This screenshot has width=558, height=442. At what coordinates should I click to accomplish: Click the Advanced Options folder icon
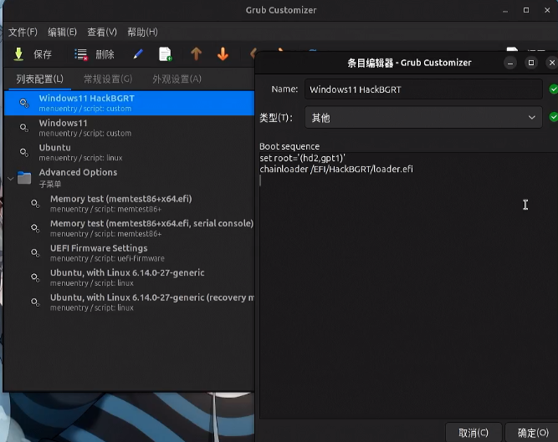click(24, 178)
